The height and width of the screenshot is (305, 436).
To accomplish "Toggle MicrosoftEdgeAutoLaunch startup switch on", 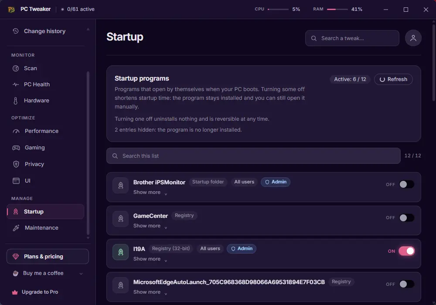I will 407,284.
